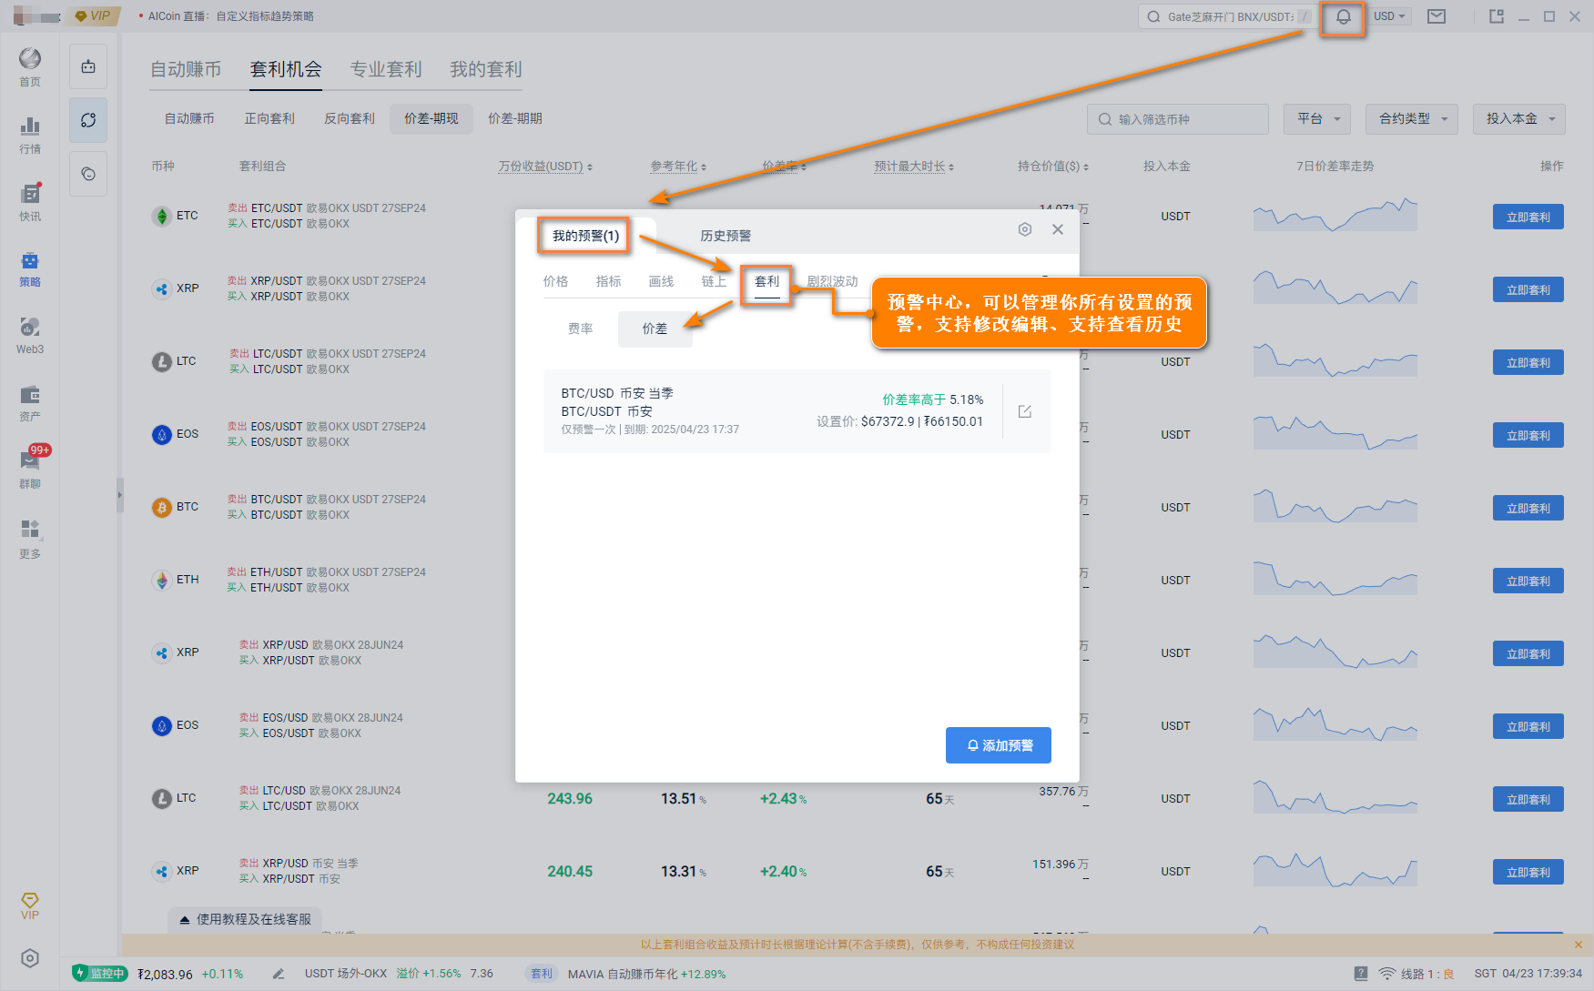
Task: Open the Strategy (策略) sidebar icon
Action: pyautogui.click(x=30, y=269)
